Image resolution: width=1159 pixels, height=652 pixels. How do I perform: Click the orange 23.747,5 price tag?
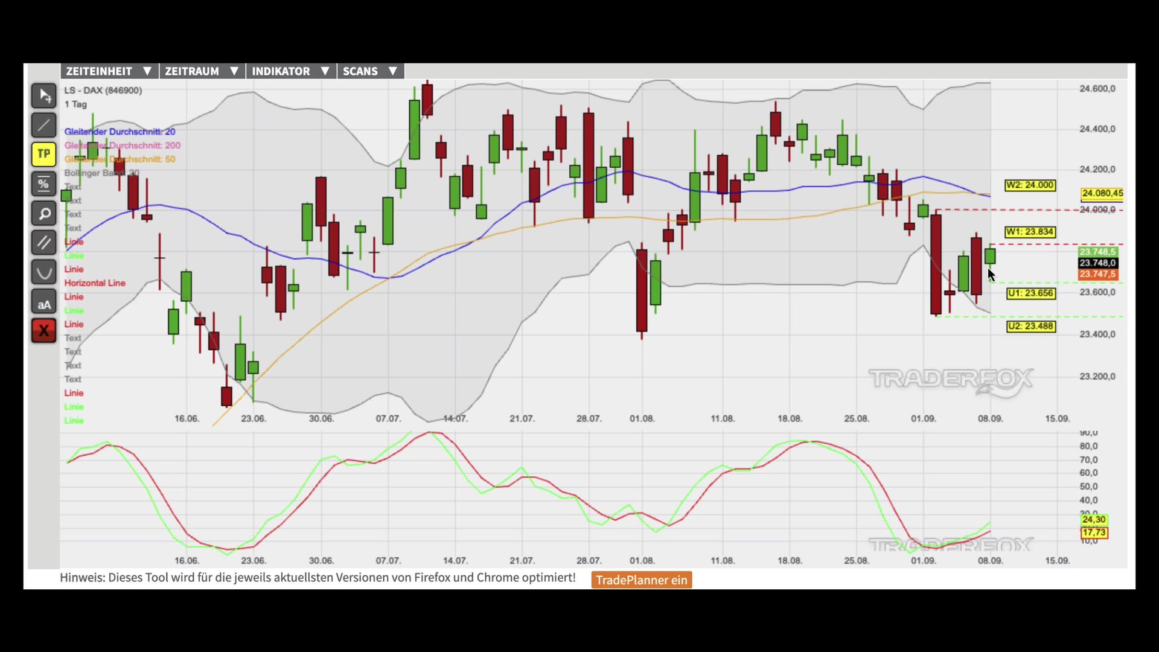click(1098, 274)
